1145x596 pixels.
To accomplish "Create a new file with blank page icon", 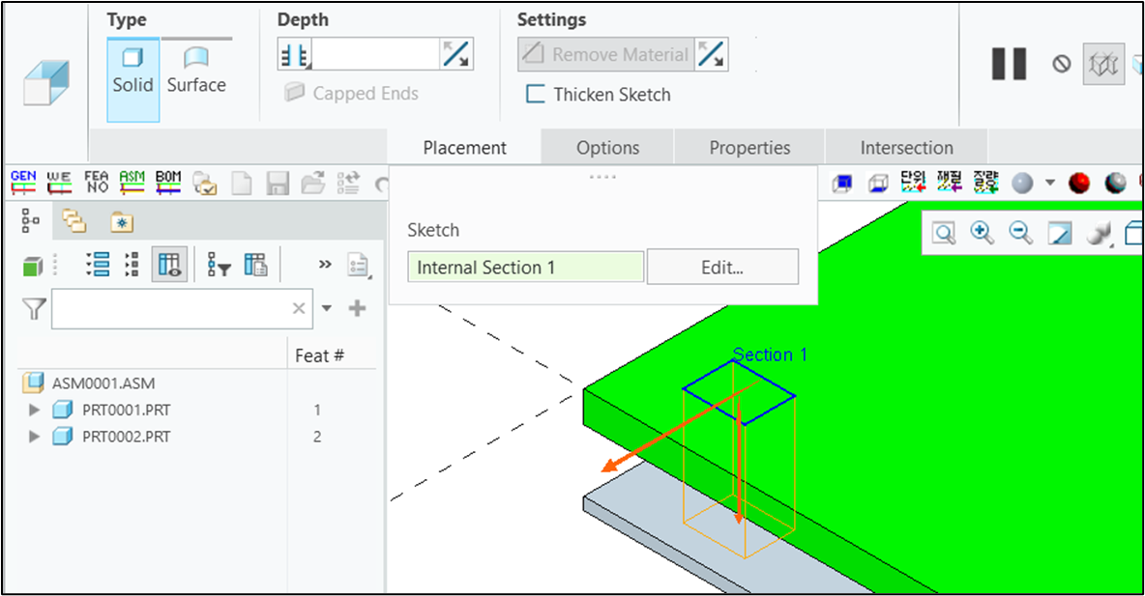I will pyautogui.click(x=242, y=184).
